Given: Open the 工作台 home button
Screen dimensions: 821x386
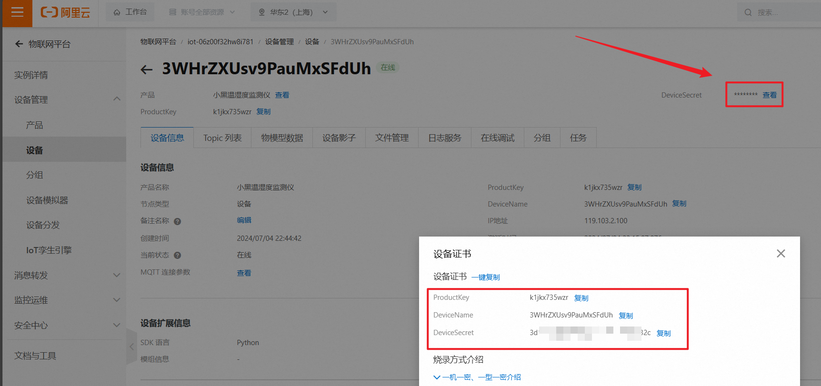Looking at the screenshot, I should pos(130,12).
